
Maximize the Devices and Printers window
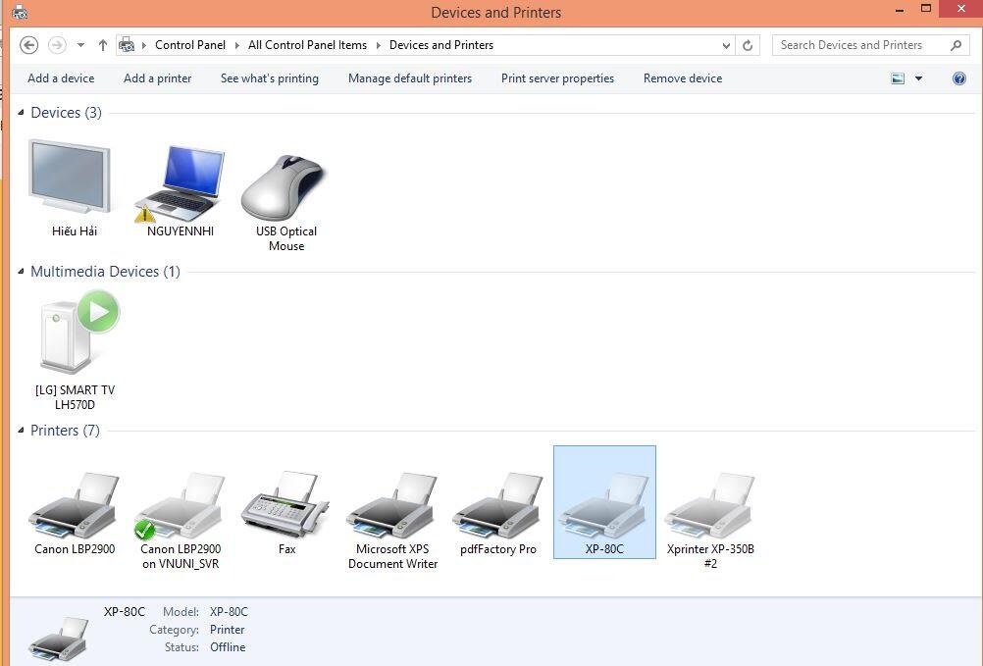pyautogui.click(x=926, y=9)
